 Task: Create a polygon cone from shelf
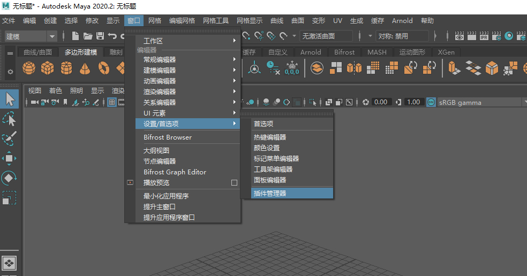(x=85, y=68)
